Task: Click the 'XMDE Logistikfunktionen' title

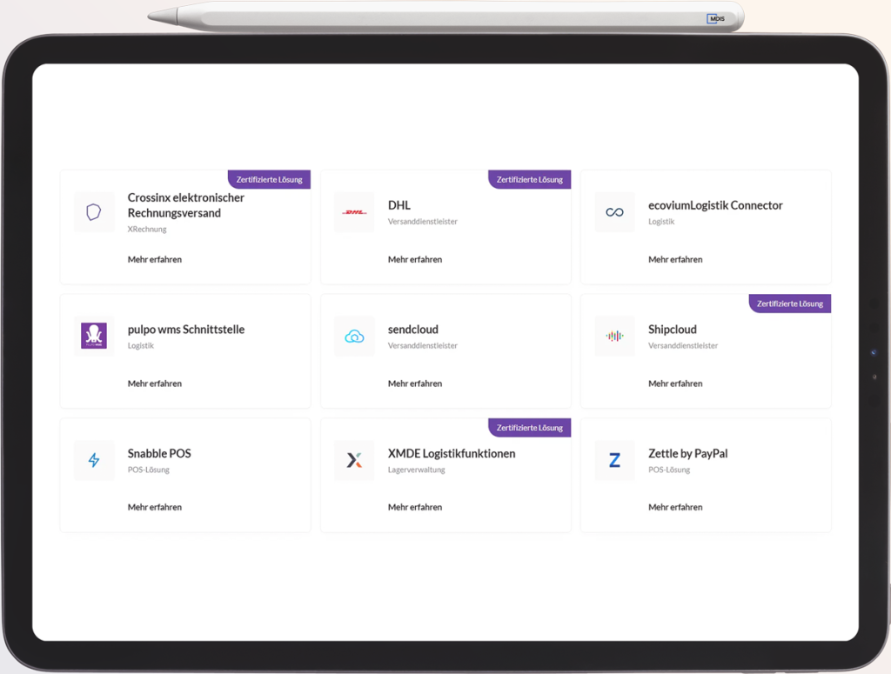Action: pyautogui.click(x=451, y=453)
